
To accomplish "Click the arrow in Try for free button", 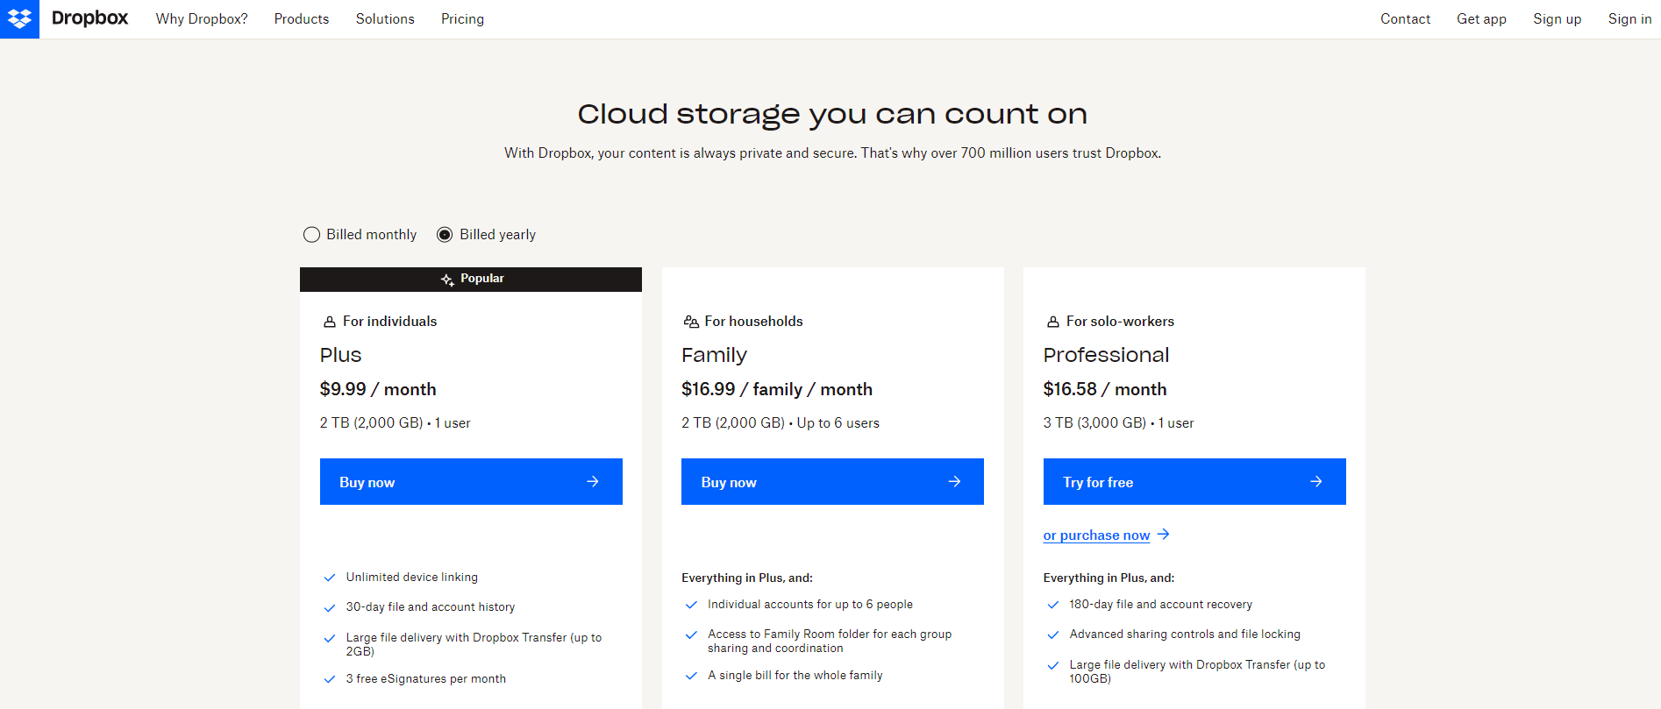I will click(1316, 481).
